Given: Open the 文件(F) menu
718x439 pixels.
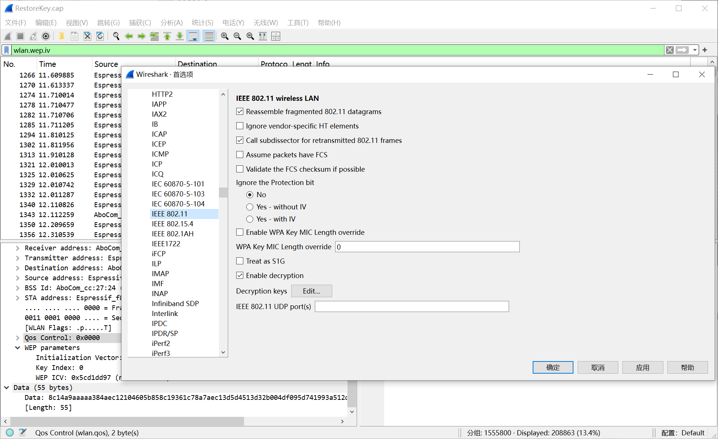Looking at the screenshot, I should [x=16, y=23].
